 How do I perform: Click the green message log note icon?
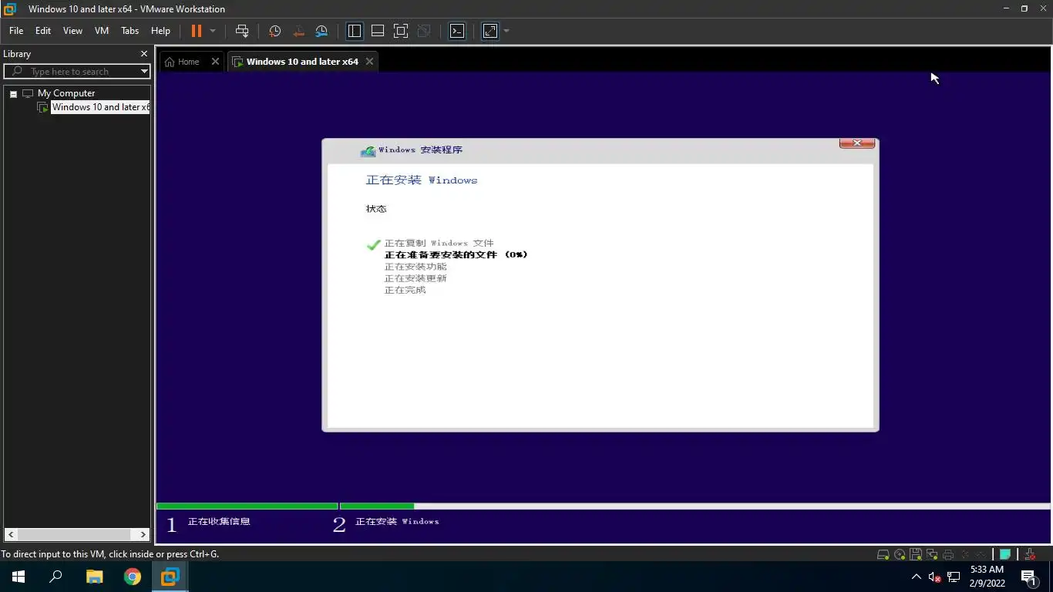(1005, 554)
